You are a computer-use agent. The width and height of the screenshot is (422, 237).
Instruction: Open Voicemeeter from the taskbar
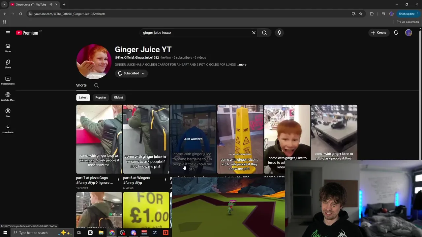tap(144, 233)
